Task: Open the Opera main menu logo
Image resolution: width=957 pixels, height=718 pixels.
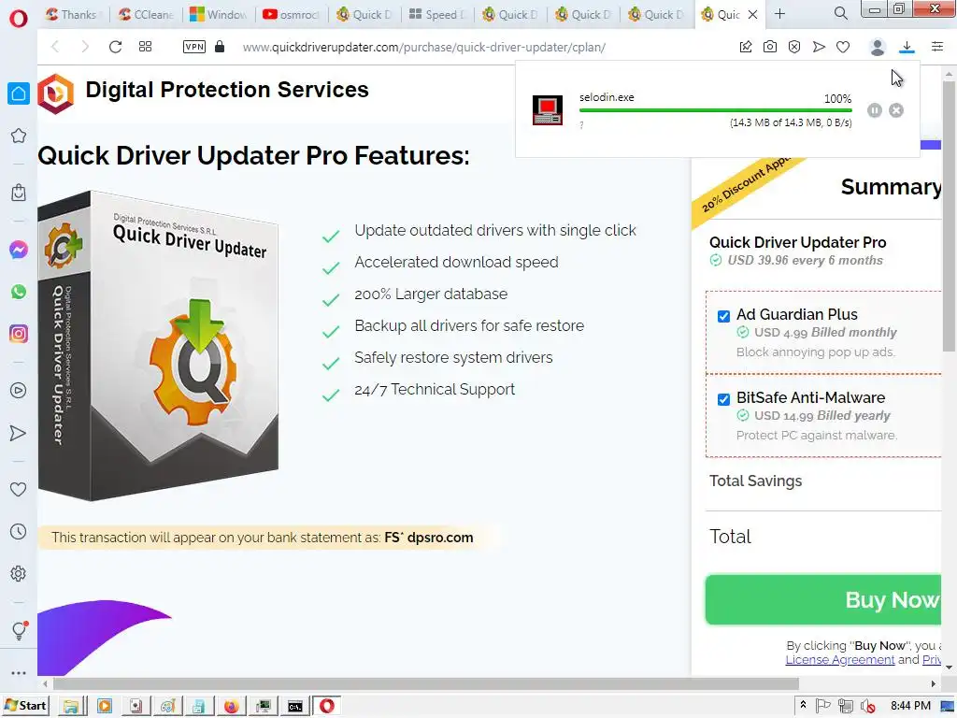Action: [19, 19]
